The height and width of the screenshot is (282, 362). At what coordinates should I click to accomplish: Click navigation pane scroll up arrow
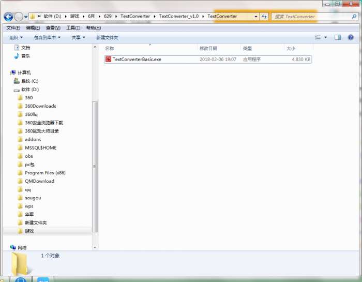pos(95,47)
